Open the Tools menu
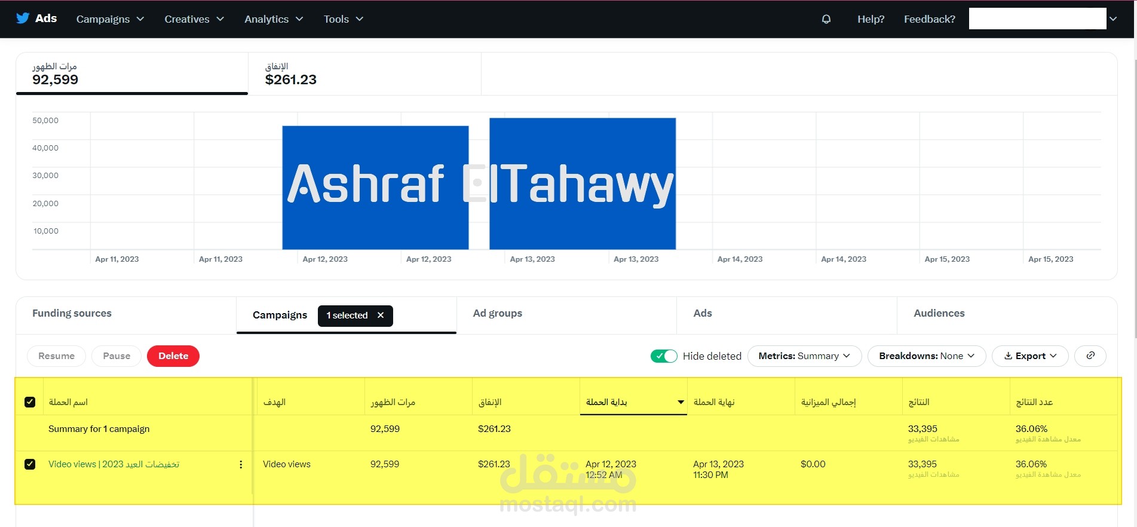Screen dimensions: 1137x527 [x=344, y=19]
